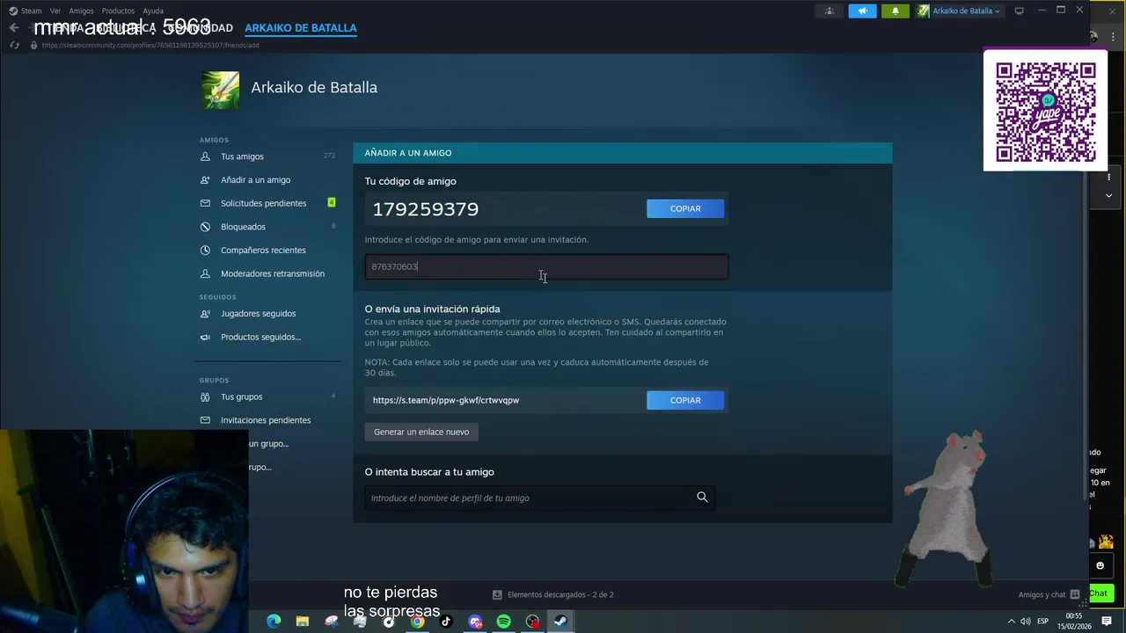The image size is (1126, 633).
Task: Go back with the navigation arrow
Action: [13, 28]
